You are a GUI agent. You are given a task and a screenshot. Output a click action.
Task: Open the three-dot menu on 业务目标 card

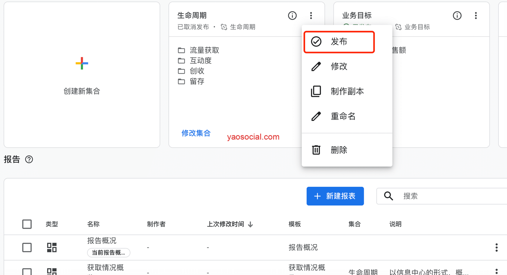pyautogui.click(x=476, y=16)
